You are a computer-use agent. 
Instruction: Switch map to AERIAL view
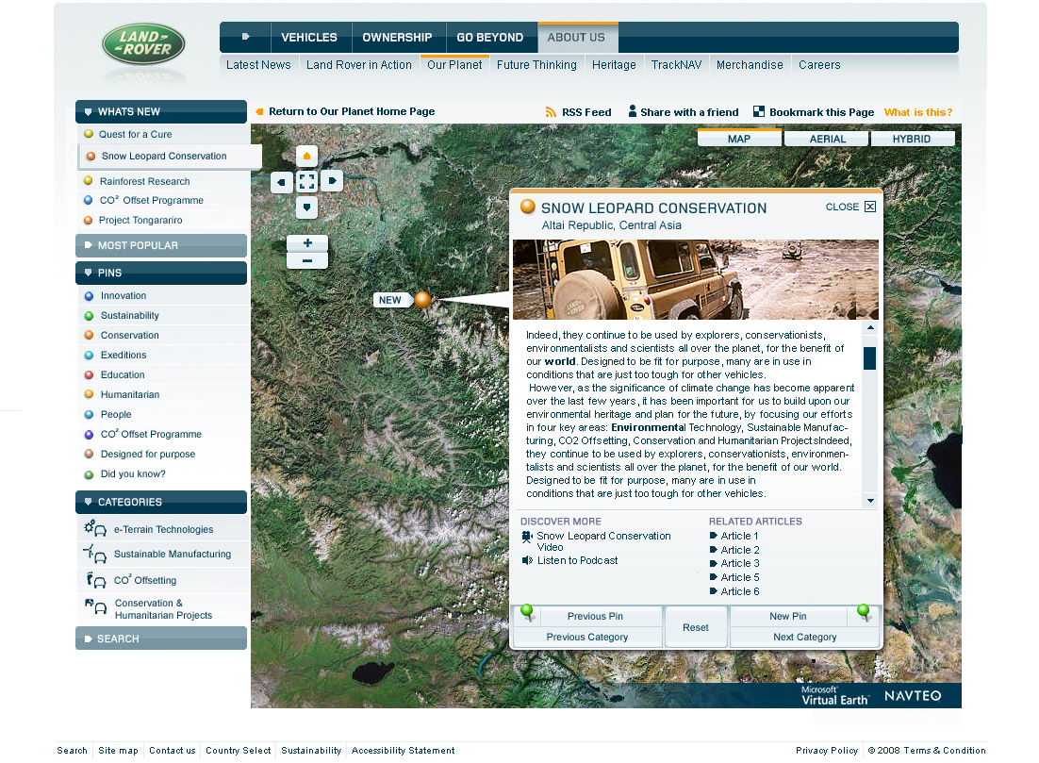[x=827, y=139]
